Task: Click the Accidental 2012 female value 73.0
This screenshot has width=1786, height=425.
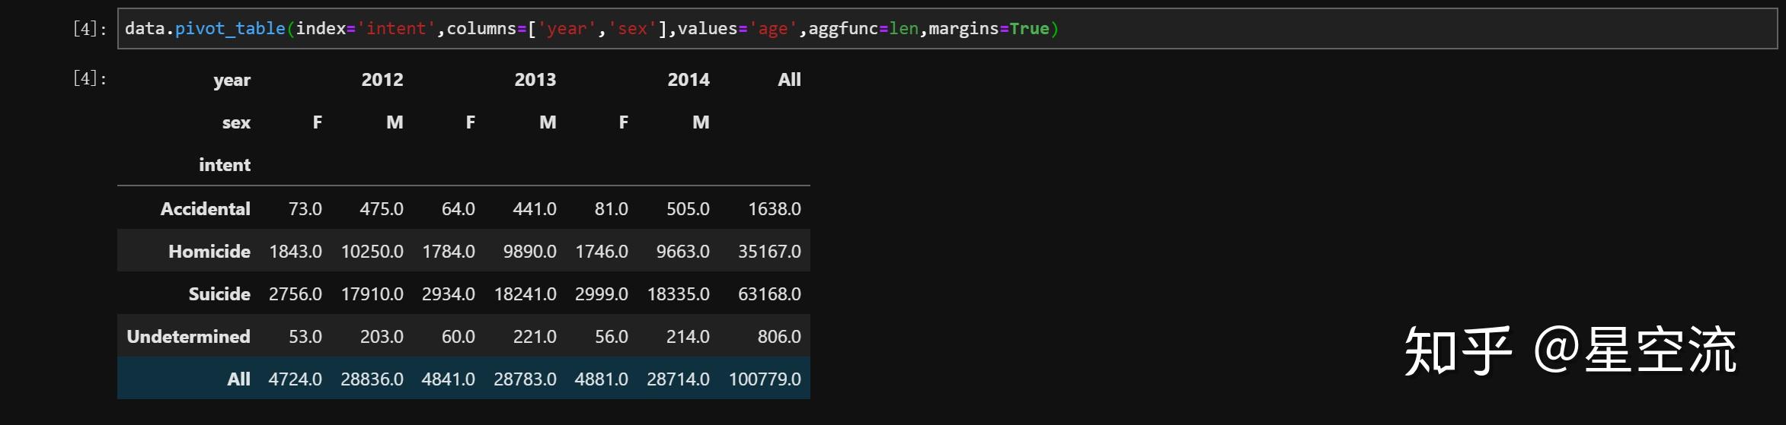Action: 305,209
